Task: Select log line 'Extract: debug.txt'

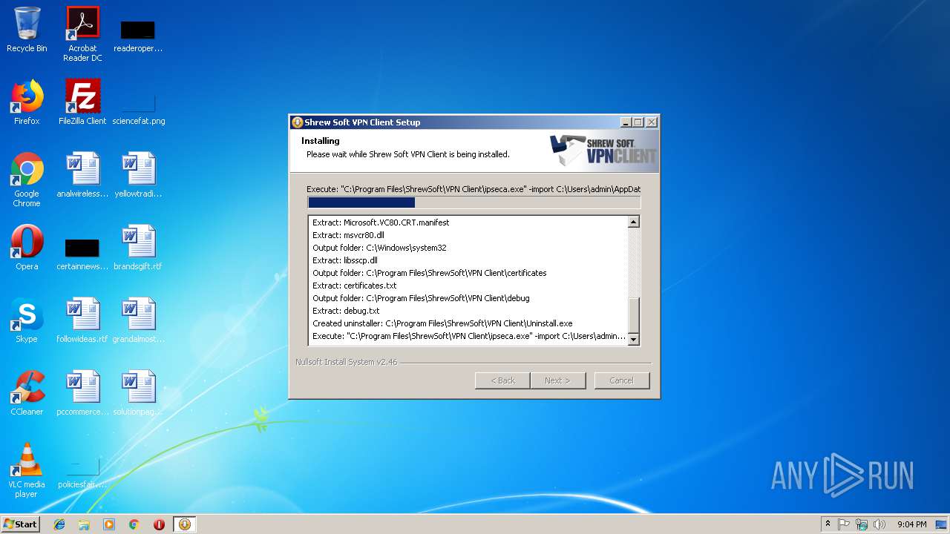Action: click(x=346, y=311)
